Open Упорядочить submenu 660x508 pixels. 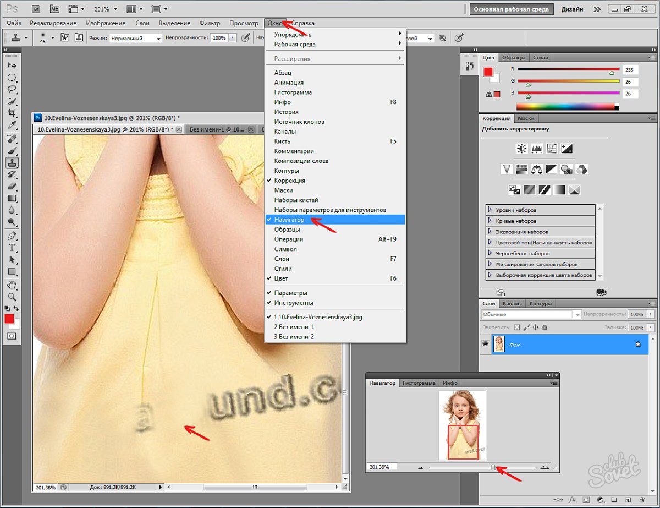(x=334, y=34)
